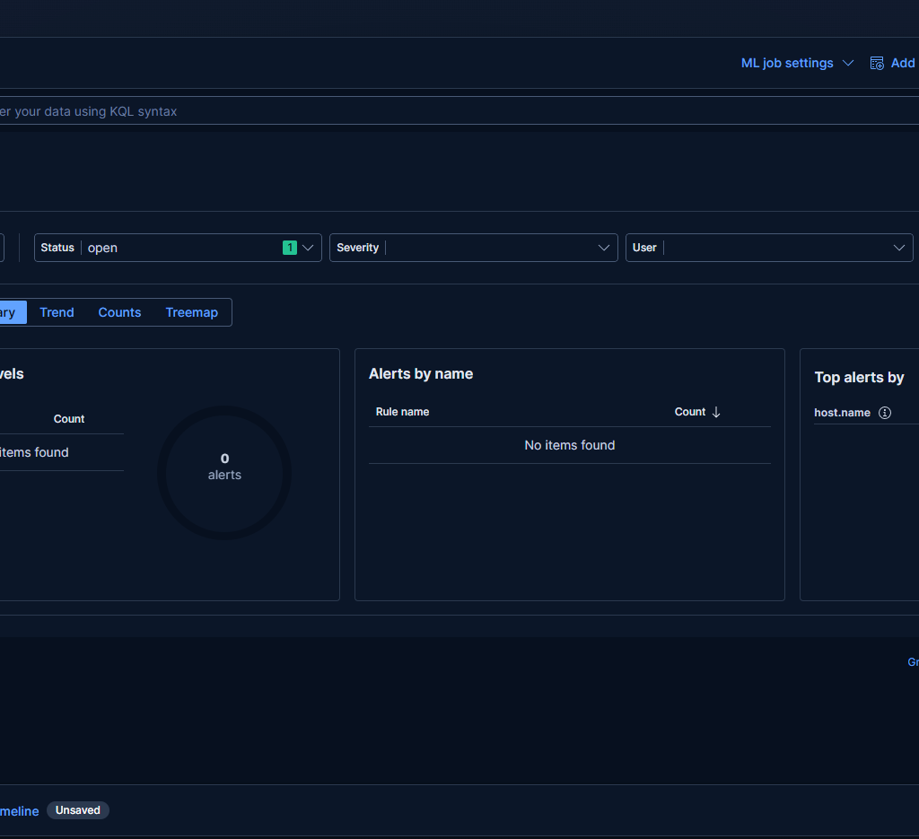Switch to the Treemap tab
This screenshot has height=839, width=919.
[192, 312]
